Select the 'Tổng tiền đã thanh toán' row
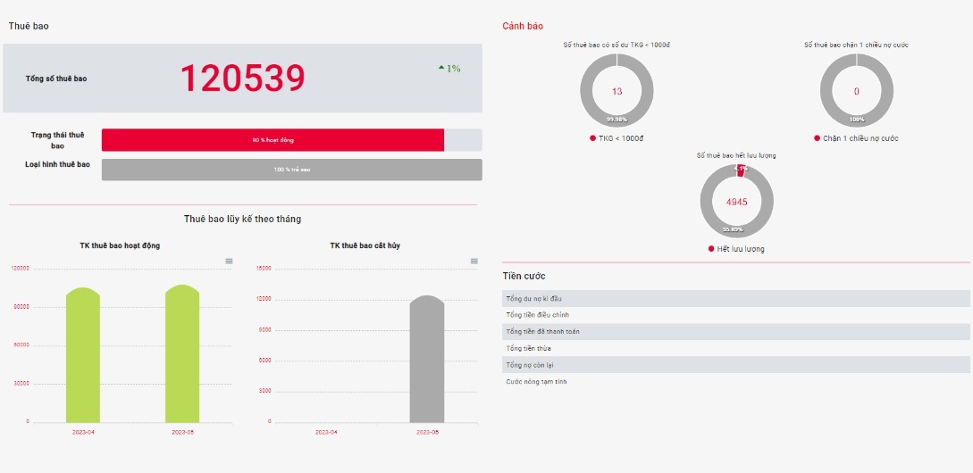 735,332
